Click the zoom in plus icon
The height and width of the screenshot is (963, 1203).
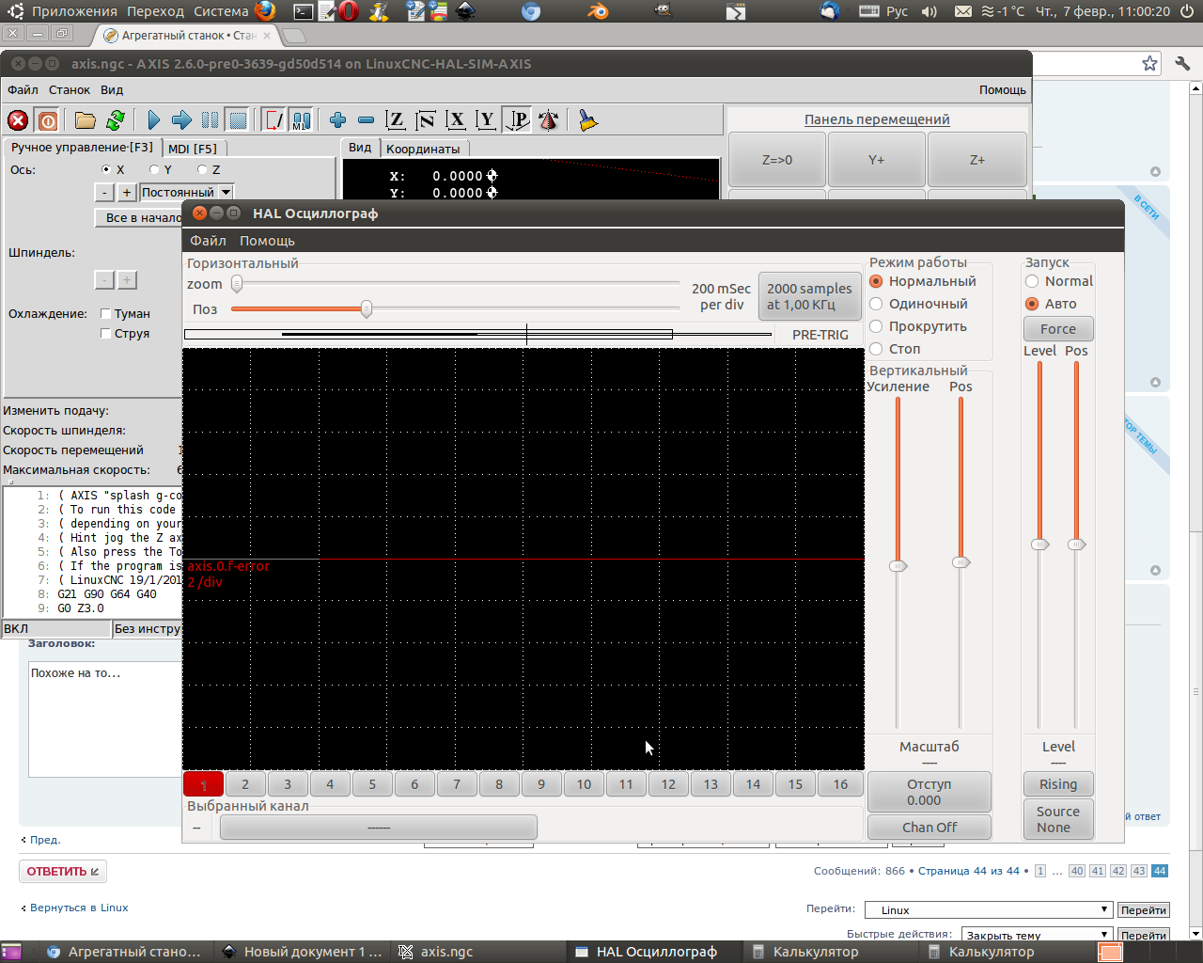[x=337, y=120]
